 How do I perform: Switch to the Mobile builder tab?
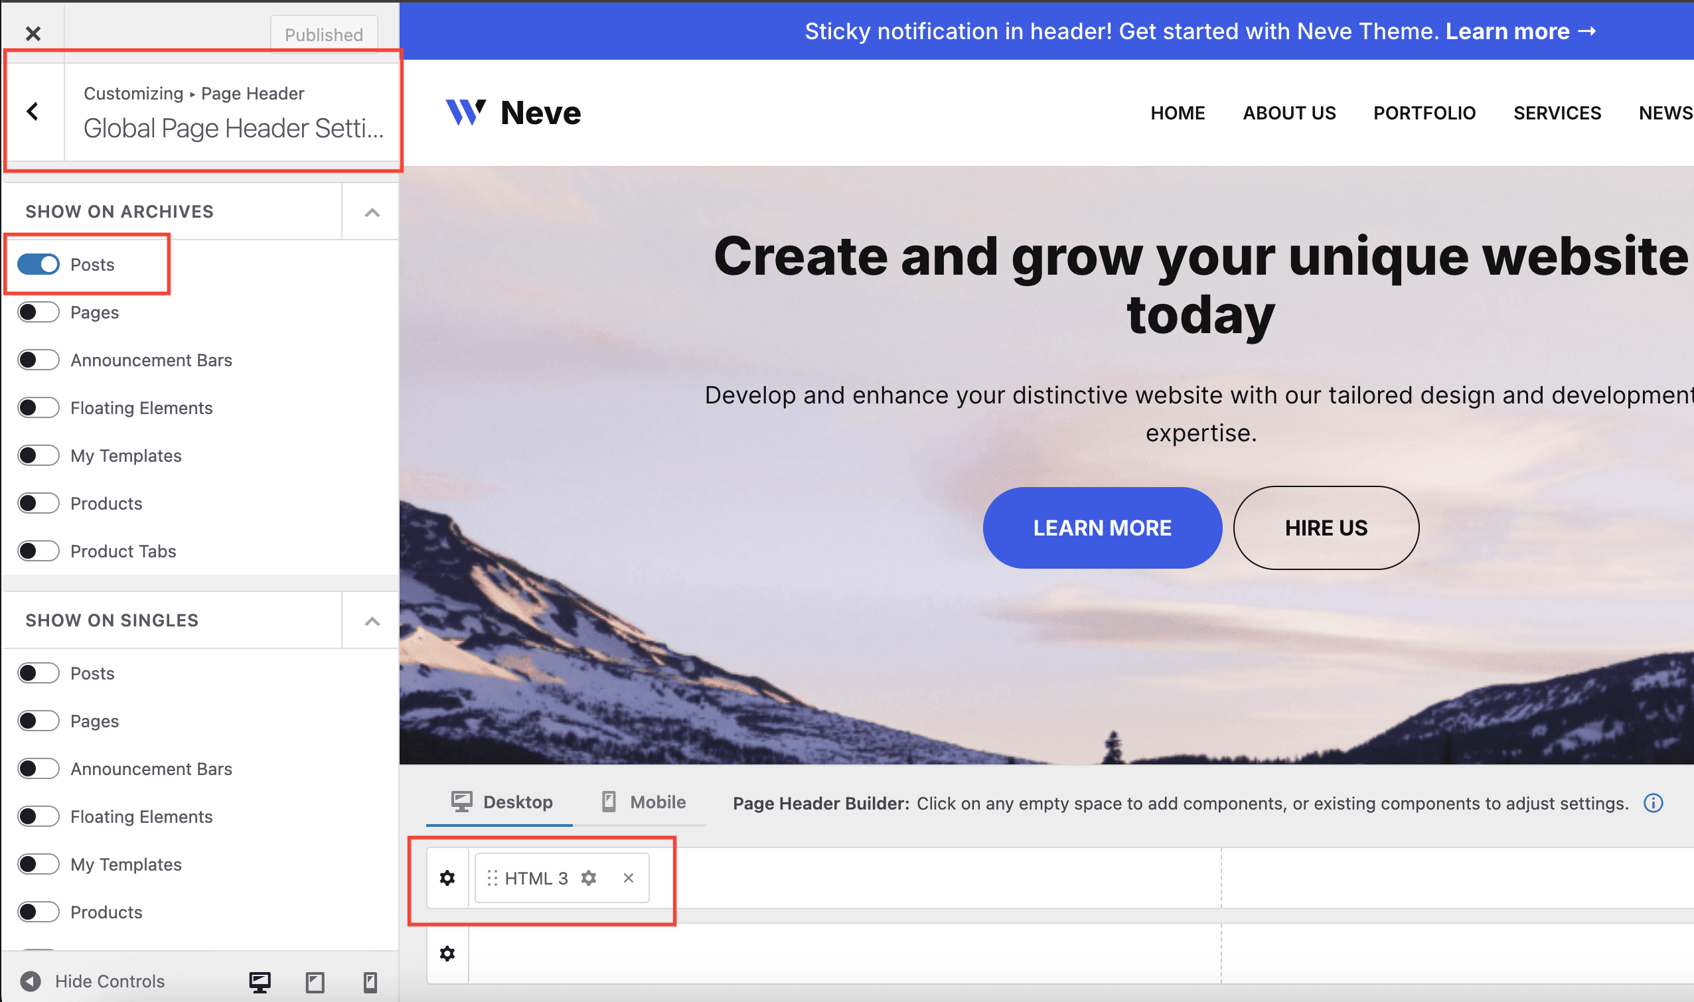pyautogui.click(x=644, y=802)
